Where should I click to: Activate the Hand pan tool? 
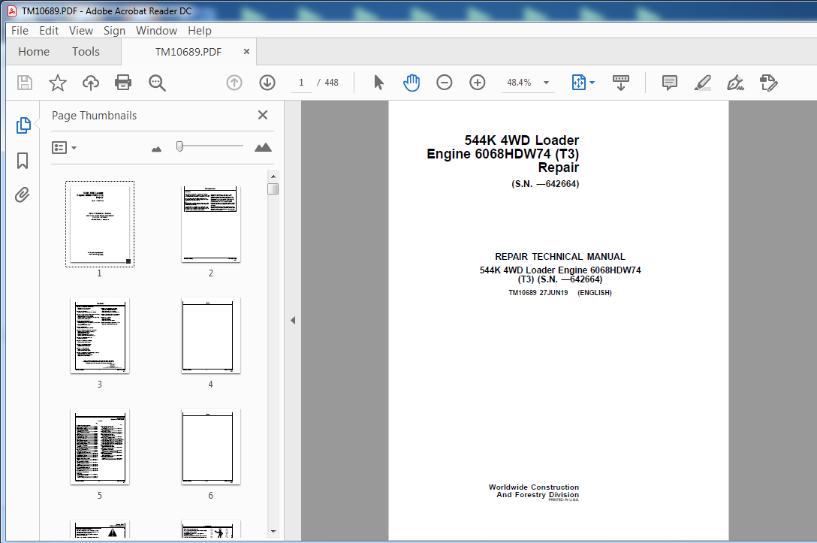coord(412,83)
